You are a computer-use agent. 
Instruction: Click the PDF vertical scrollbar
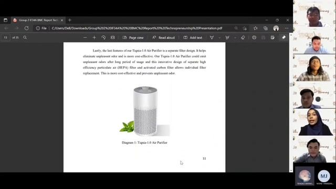tap(291, 102)
